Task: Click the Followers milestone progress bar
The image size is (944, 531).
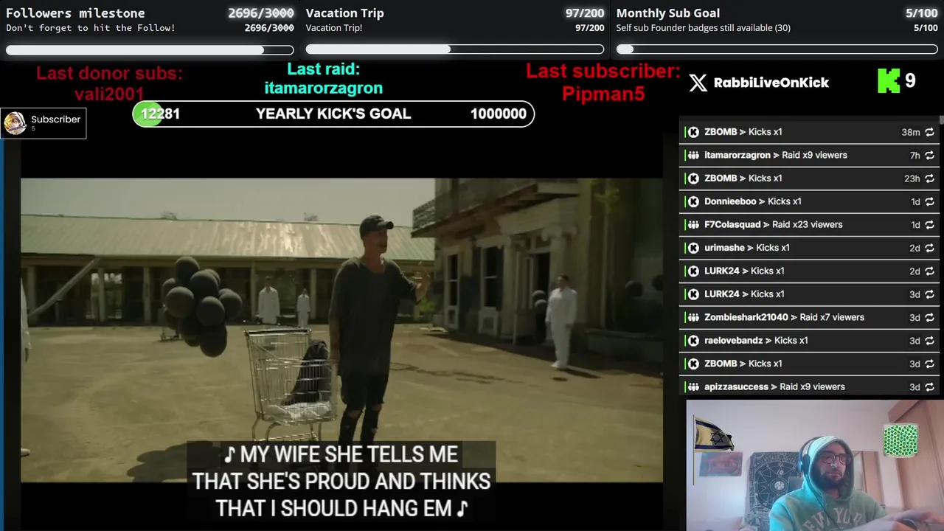Action: [150, 50]
